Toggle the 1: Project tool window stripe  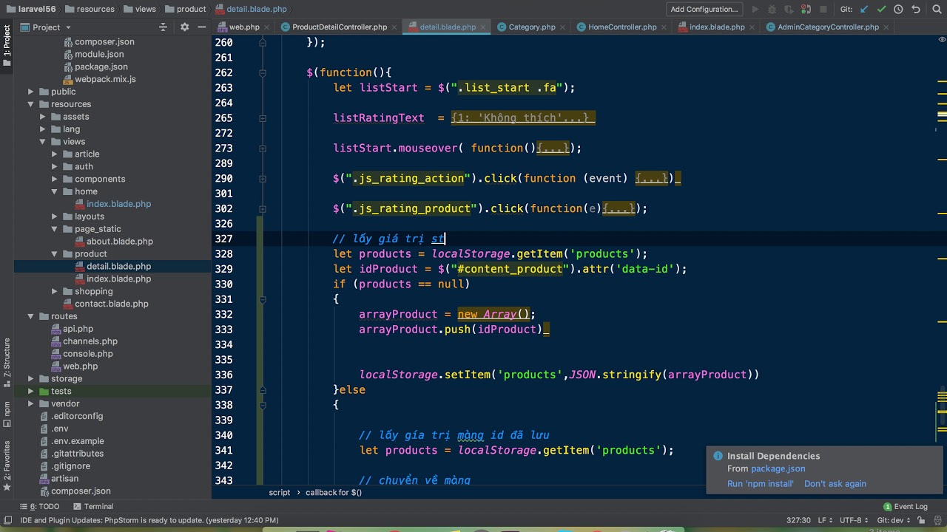coord(7,44)
